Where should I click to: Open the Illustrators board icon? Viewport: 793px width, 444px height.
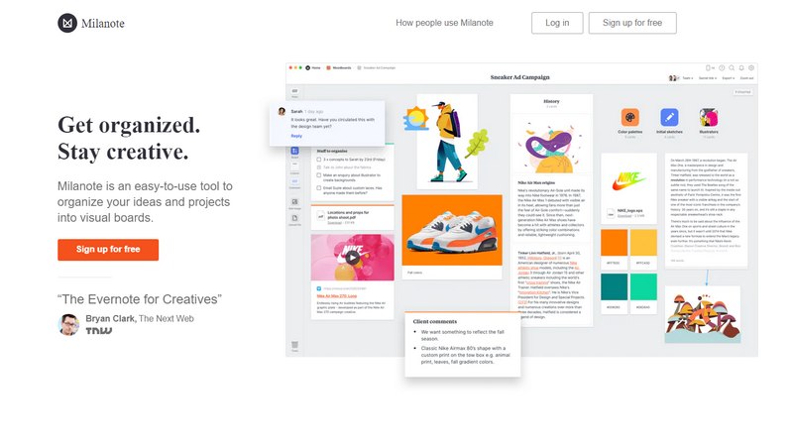pyautogui.click(x=709, y=117)
